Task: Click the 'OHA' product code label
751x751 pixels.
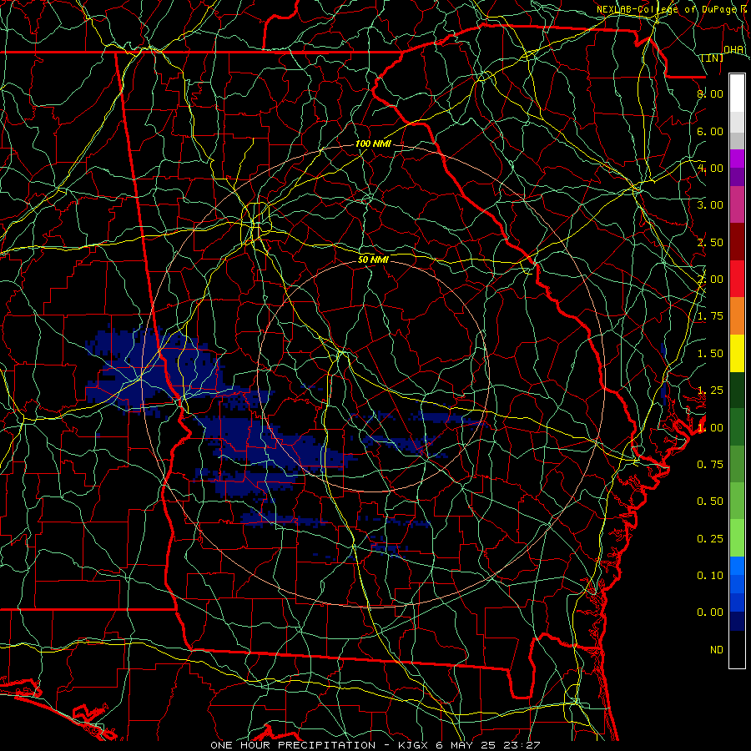Action: [x=733, y=50]
